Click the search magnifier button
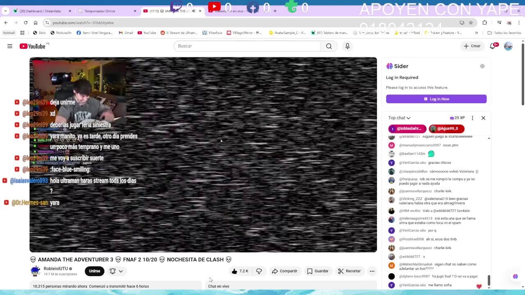This screenshot has height=295, width=525. 329,46
